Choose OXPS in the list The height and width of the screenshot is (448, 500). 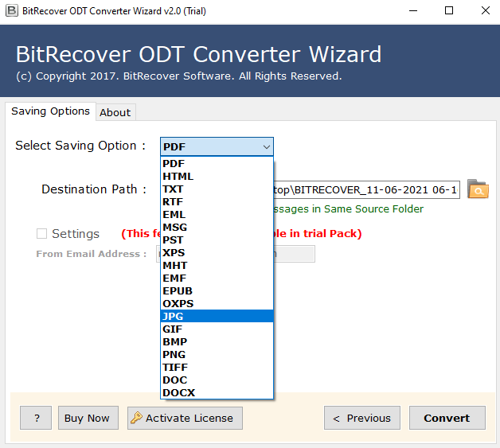(217, 304)
